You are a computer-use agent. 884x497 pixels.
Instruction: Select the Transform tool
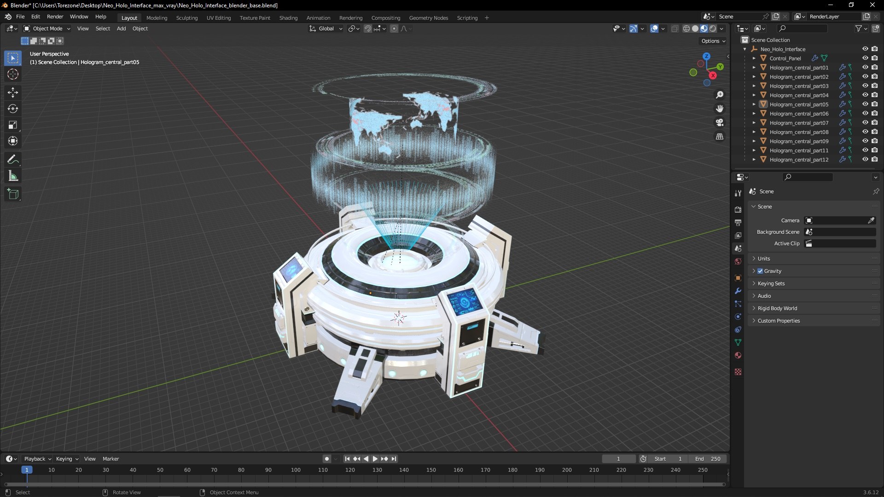[13, 141]
